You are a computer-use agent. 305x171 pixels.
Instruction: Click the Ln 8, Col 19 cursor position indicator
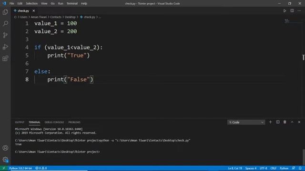(x=235, y=168)
